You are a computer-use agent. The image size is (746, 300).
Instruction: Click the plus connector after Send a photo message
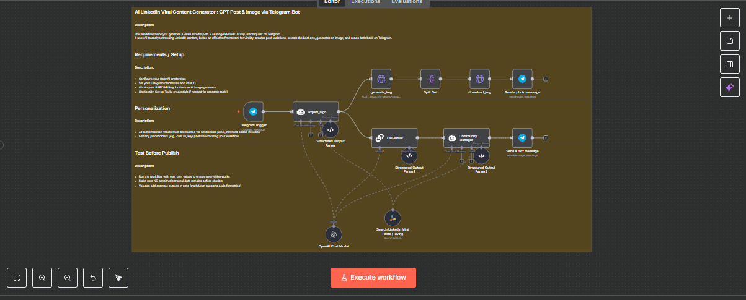546,79
